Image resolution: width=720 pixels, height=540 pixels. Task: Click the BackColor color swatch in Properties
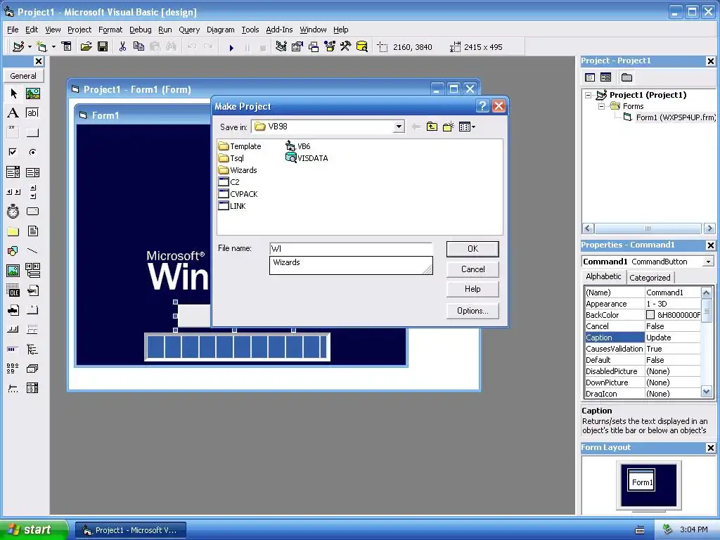click(x=650, y=315)
